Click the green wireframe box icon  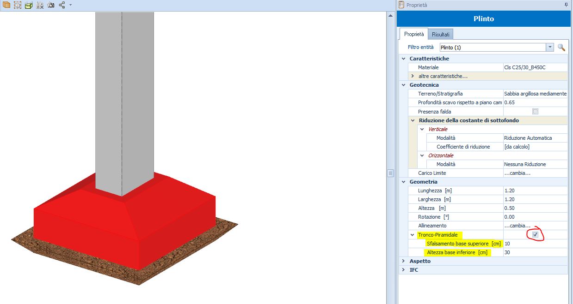(29, 5)
